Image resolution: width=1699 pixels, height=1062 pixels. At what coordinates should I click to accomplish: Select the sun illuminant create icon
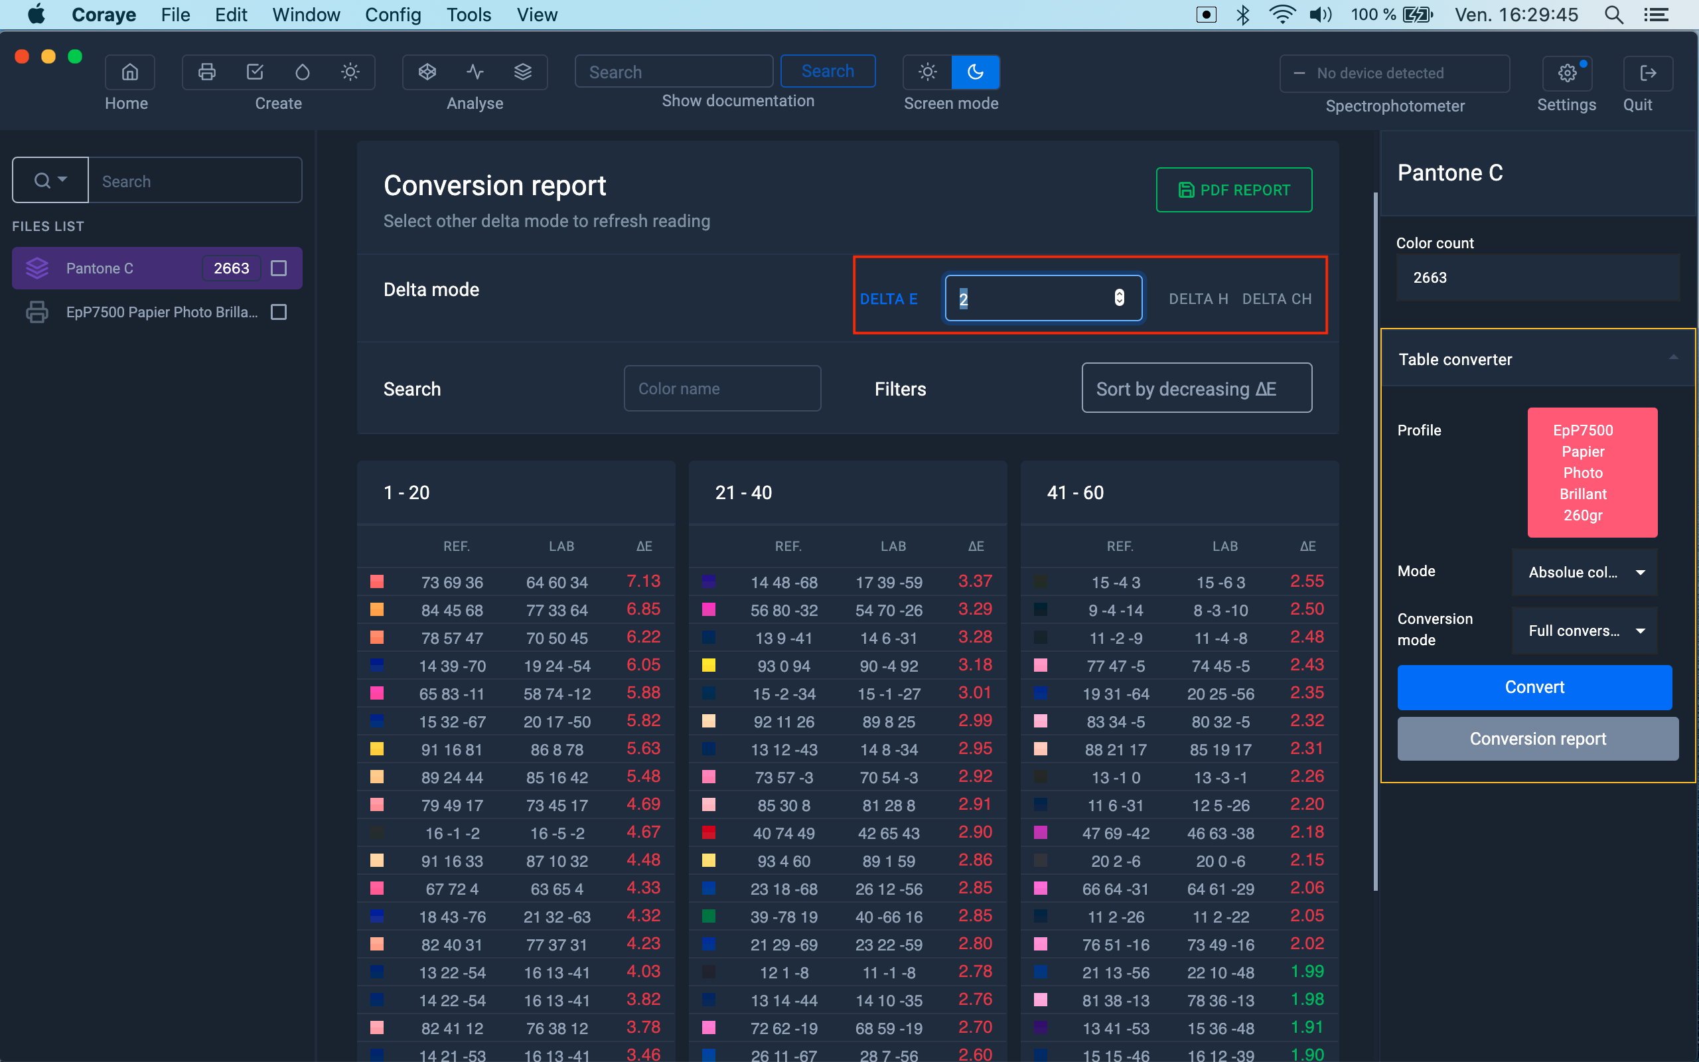point(350,72)
